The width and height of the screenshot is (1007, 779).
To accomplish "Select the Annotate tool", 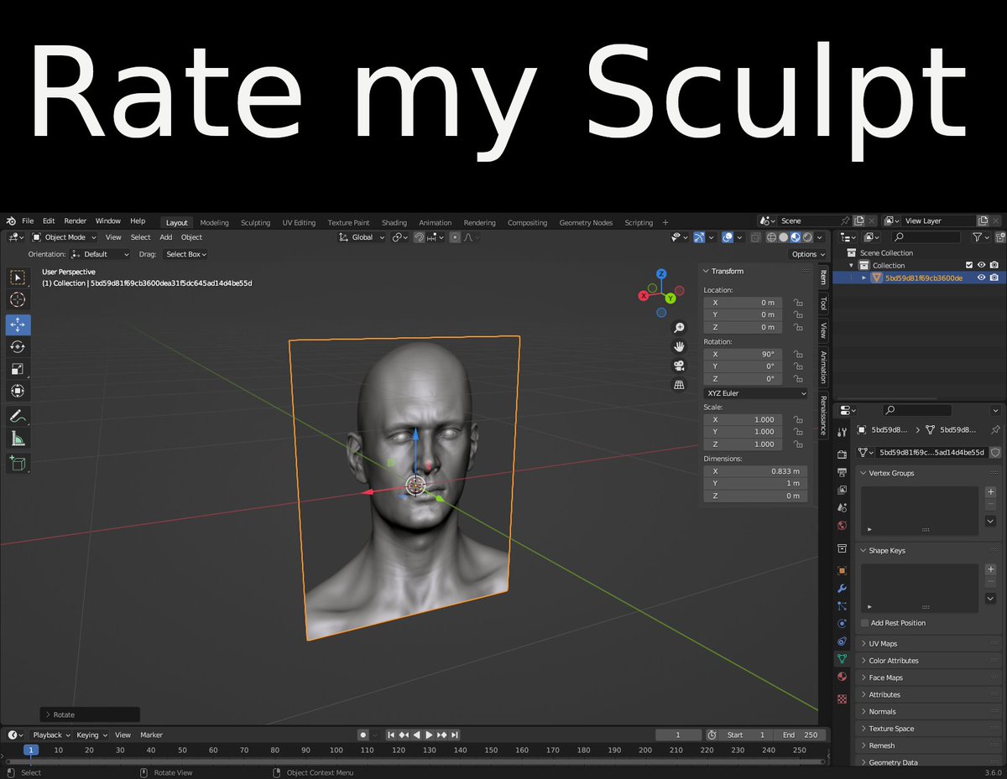I will 18,416.
